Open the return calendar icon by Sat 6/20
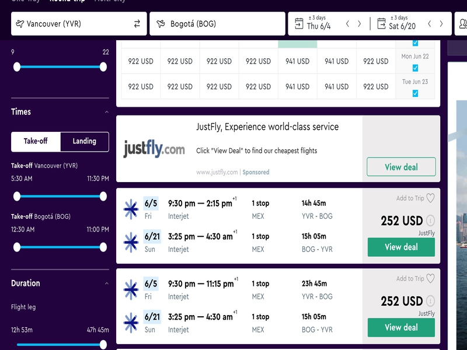 point(381,23)
